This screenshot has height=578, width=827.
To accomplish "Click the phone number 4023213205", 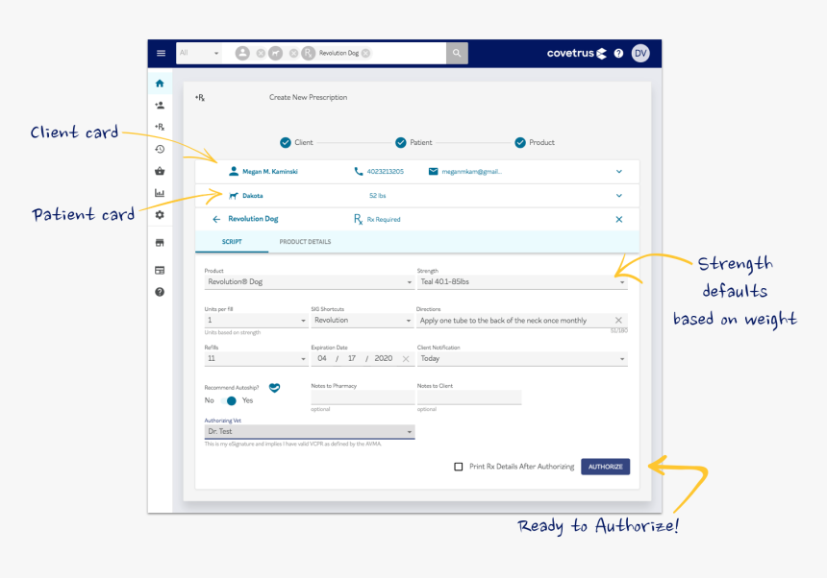I will point(385,171).
